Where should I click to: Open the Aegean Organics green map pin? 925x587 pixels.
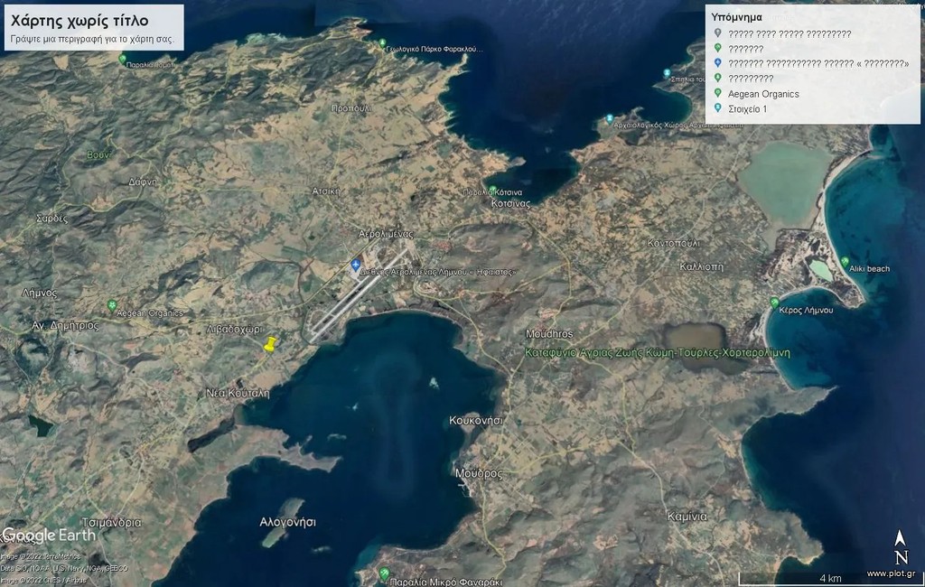click(x=112, y=305)
